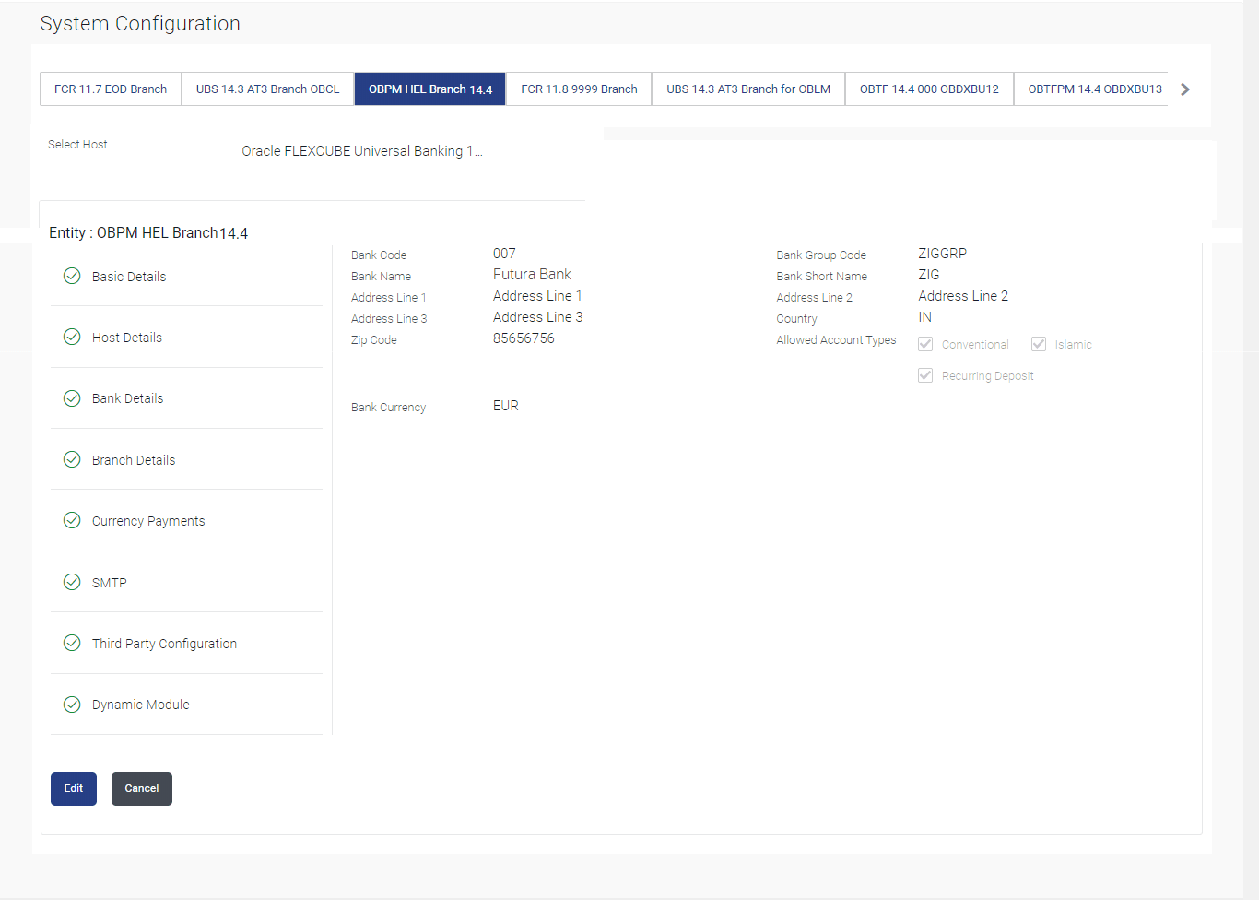Image resolution: width=1259 pixels, height=900 pixels.
Task: Open the FCR 11.8 9999 Branch tab
Action: pyautogui.click(x=579, y=89)
